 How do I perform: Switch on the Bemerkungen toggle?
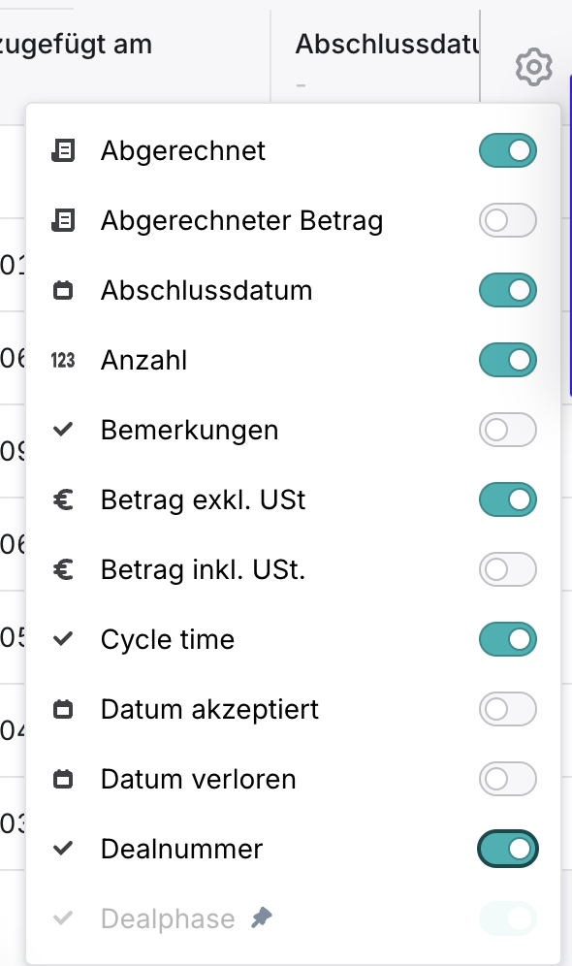pyautogui.click(x=508, y=430)
